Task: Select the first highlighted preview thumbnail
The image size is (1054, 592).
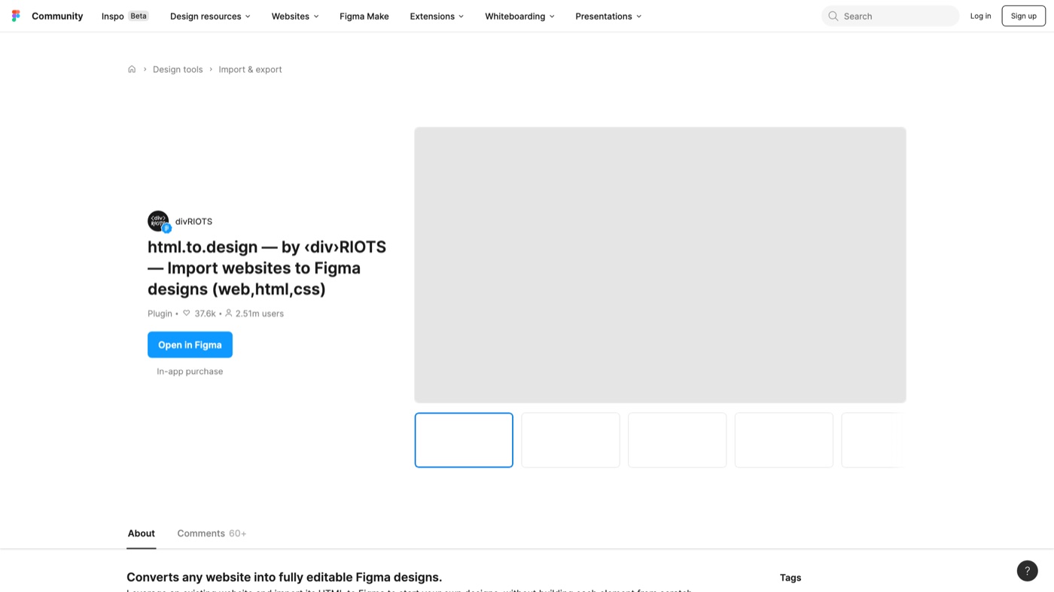Action: [464, 440]
